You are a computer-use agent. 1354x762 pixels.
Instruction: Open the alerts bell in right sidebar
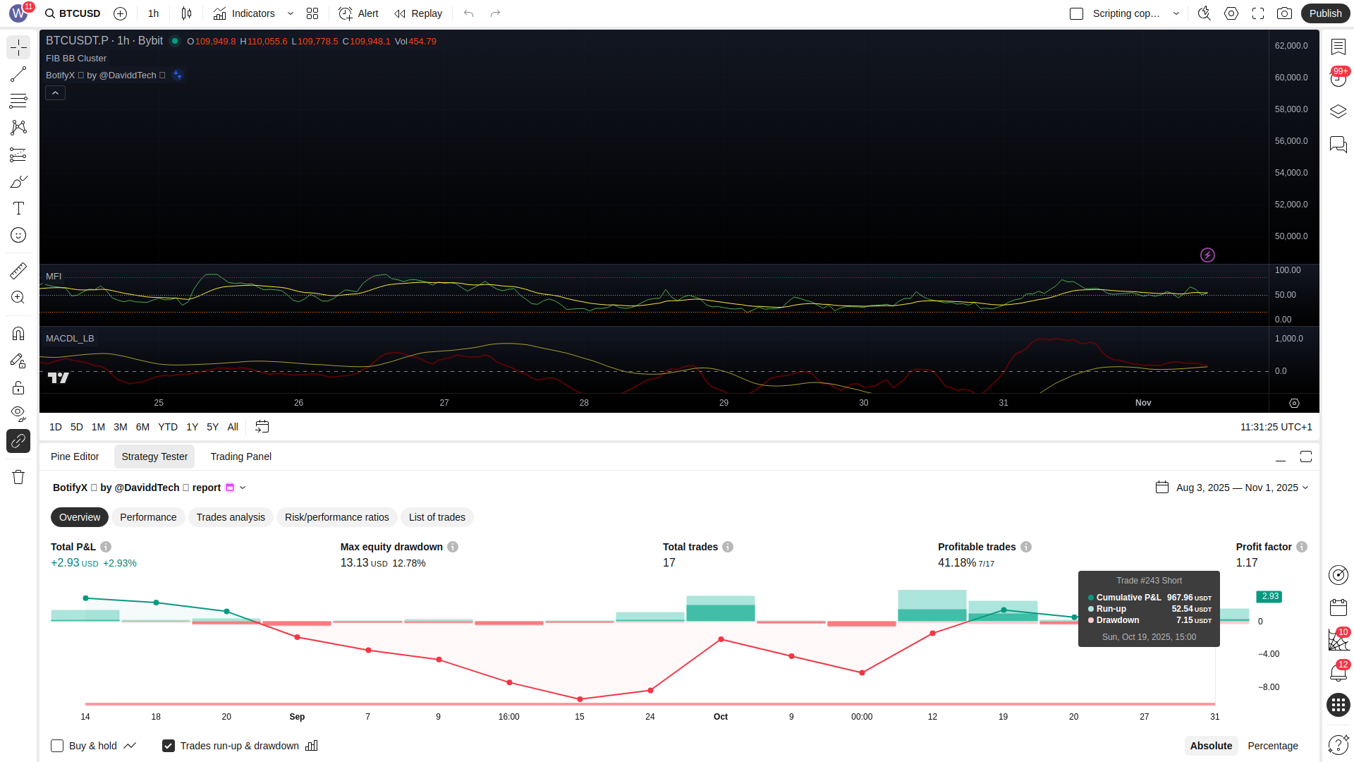pyautogui.click(x=1338, y=672)
